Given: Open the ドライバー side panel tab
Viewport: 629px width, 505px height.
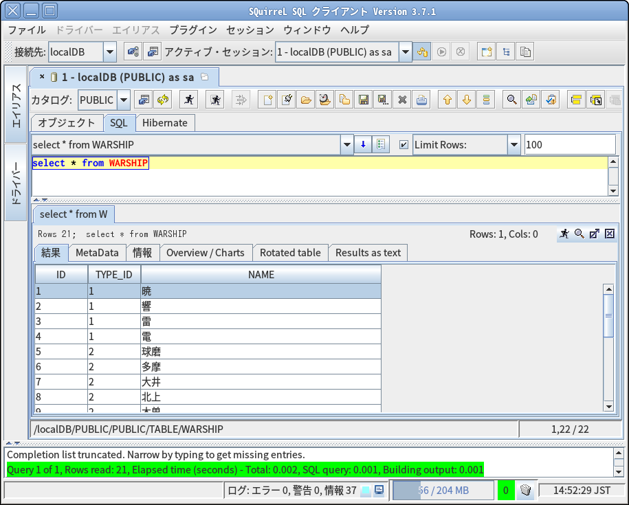Looking at the screenshot, I should click(16, 183).
